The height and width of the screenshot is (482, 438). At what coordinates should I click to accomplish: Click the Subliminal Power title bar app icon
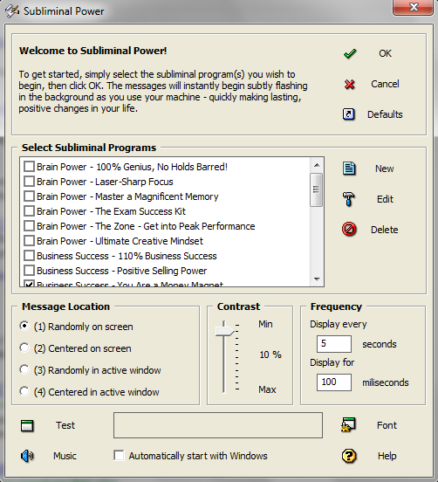coord(12,11)
